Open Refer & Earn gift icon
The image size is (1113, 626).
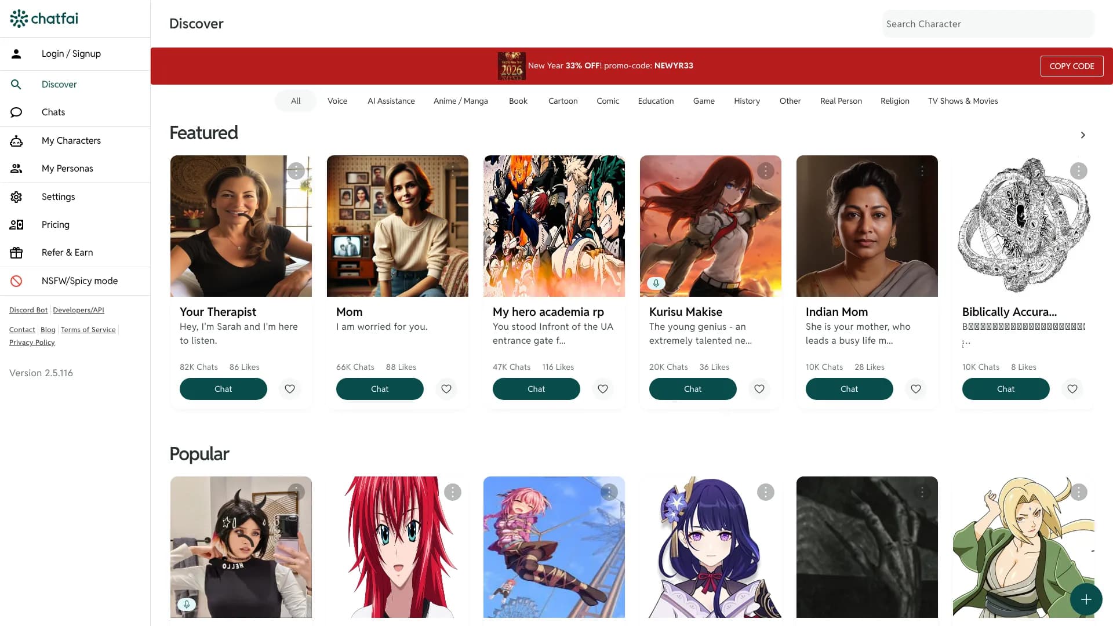[16, 253]
